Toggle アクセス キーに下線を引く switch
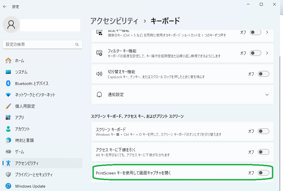Screen dimensions: 283x191 [263, 152]
